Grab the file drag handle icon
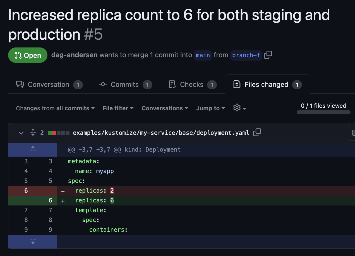The image size is (355, 256). 33,133
